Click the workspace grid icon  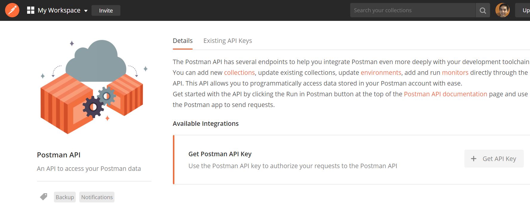coord(31,10)
